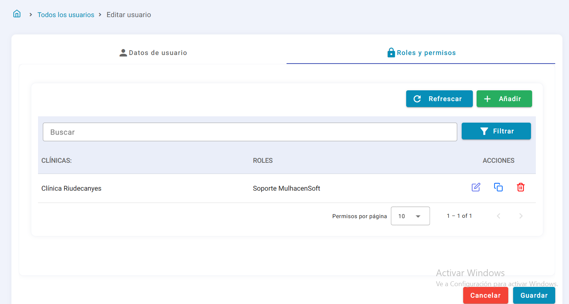Go to the home breadcrumb icon
Viewport: 569px width, 304px height.
(17, 14)
